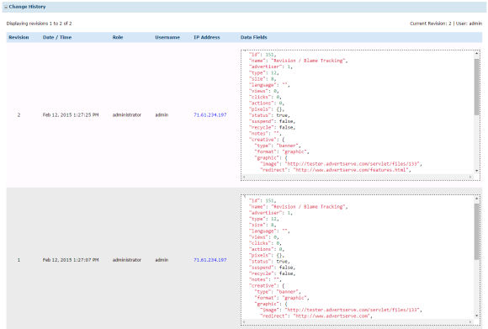The width and height of the screenshot is (488, 329).
Task: Open IP address 71.61.234.197 in revision 1 row
Action: tap(210, 260)
